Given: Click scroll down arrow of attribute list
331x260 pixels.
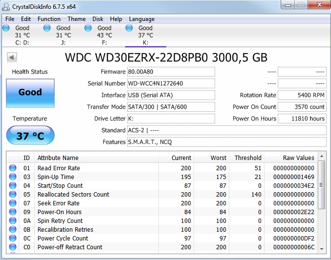Looking at the screenshot, I should coord(322,249).
